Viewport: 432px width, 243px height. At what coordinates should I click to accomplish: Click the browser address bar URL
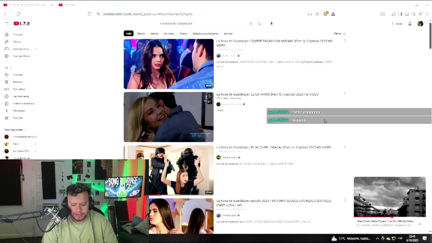[x=148, y=14]
